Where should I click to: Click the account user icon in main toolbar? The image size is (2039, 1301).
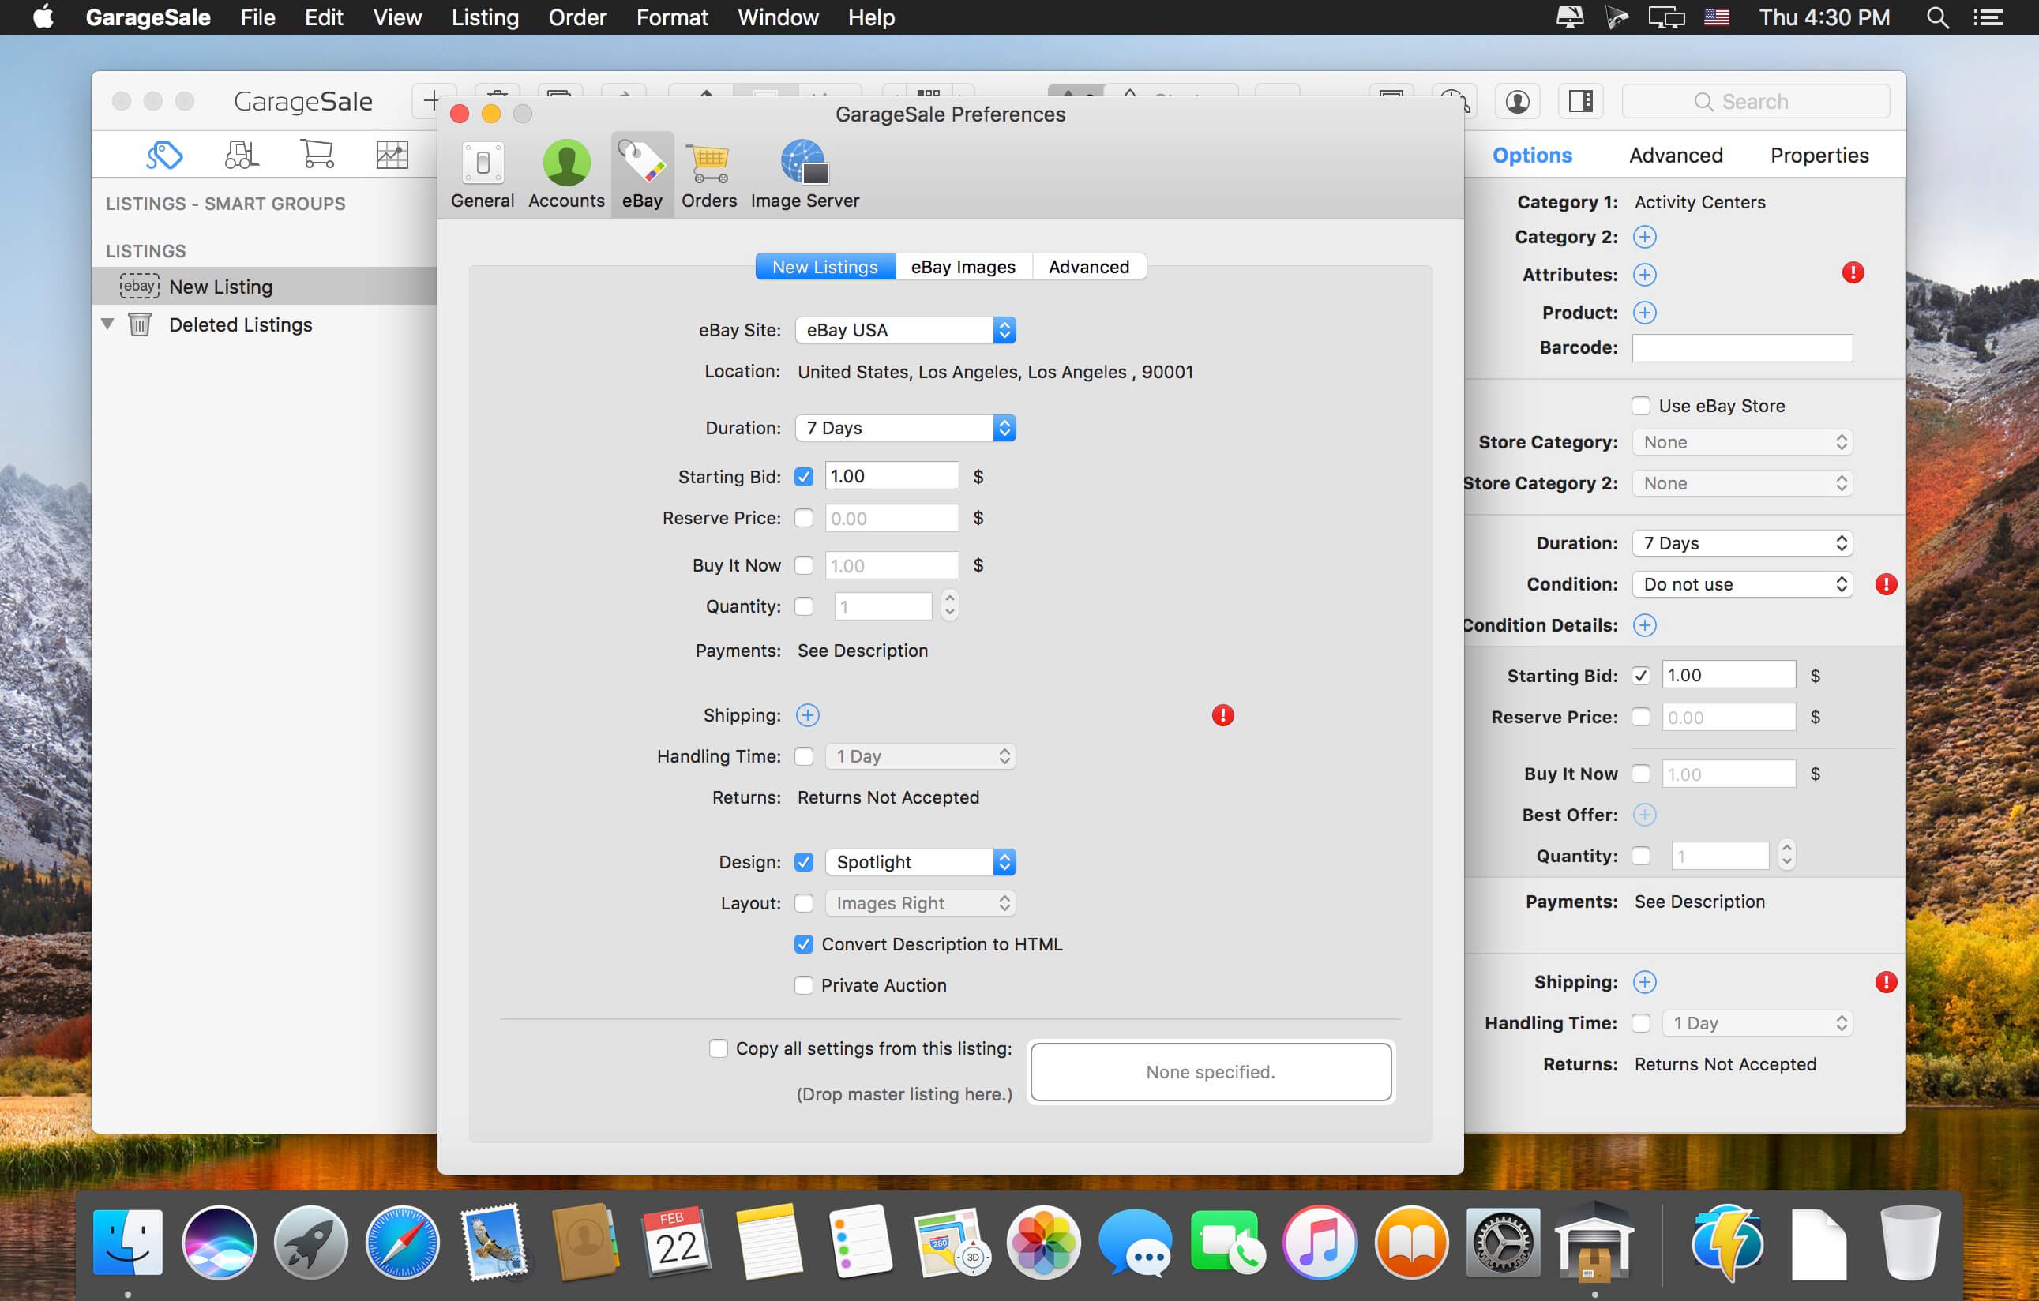click(x=1516, y=102)
